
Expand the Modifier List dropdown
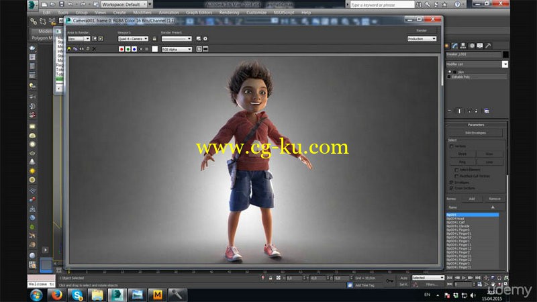tap(505, 64)
